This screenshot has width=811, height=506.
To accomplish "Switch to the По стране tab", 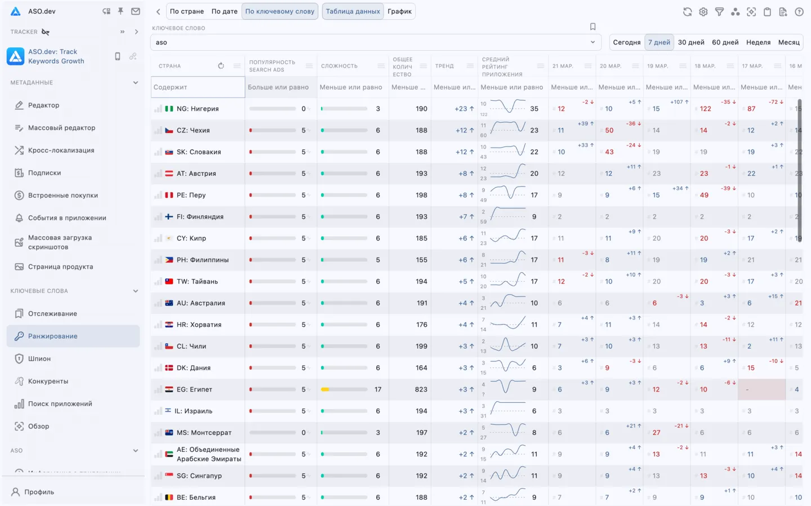I will point(186,11).
